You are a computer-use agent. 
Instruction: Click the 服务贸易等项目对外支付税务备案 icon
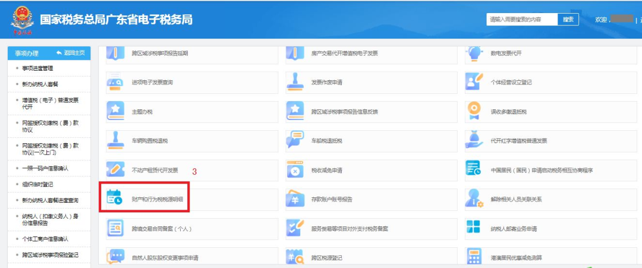click(295, 228)
